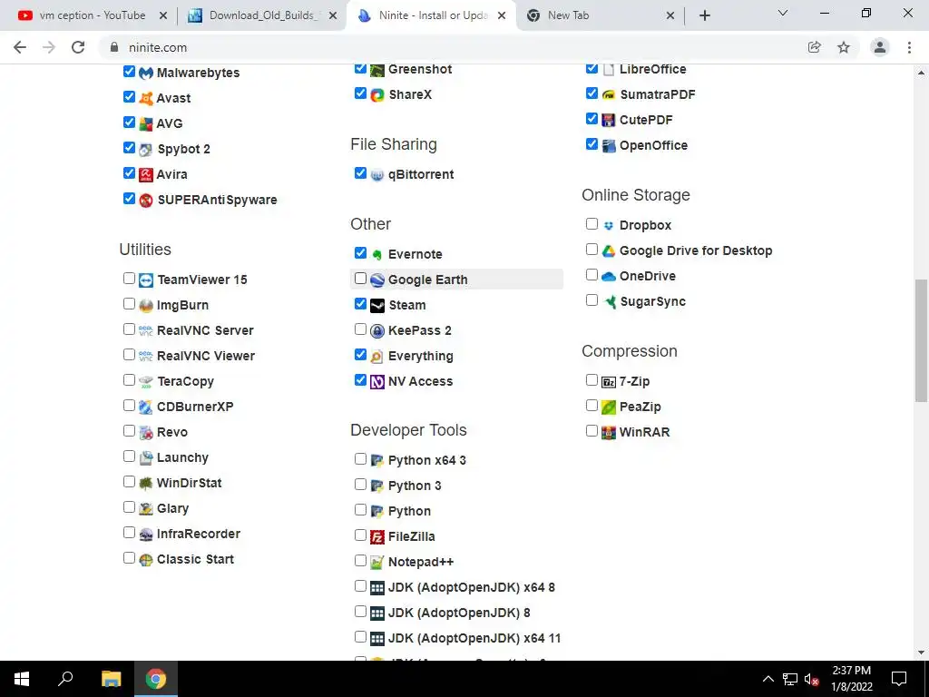
Task: Enable the PeaZip checkbox
Action: click(592, 406)
